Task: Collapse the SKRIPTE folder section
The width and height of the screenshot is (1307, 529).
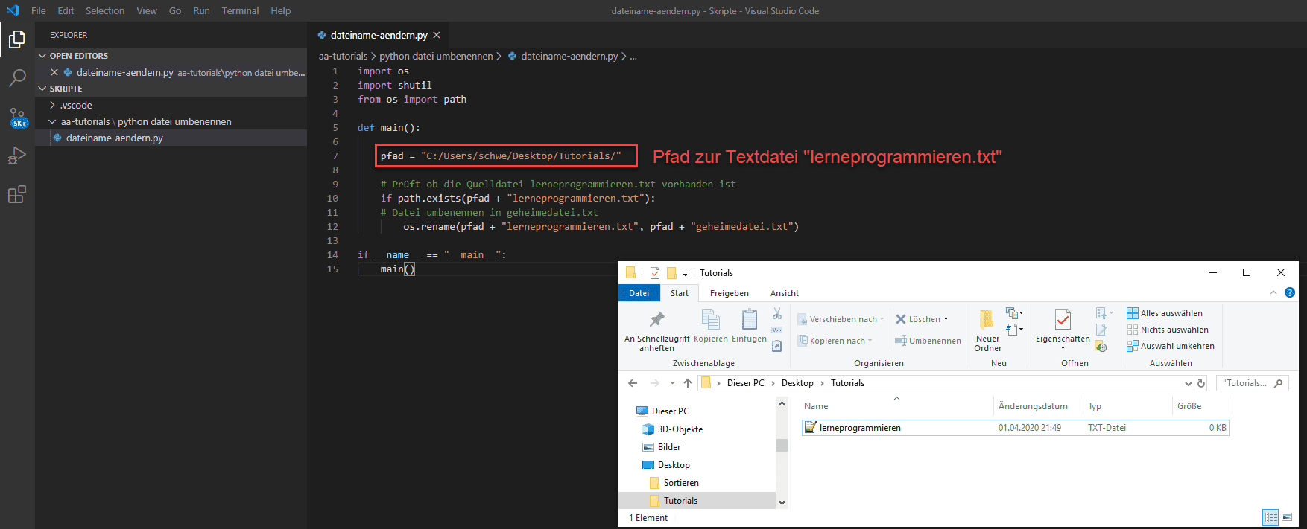Action: point(42,89)
